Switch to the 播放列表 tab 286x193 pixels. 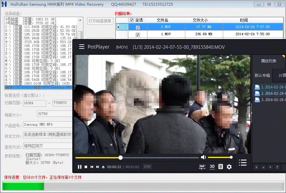point(268,61)
